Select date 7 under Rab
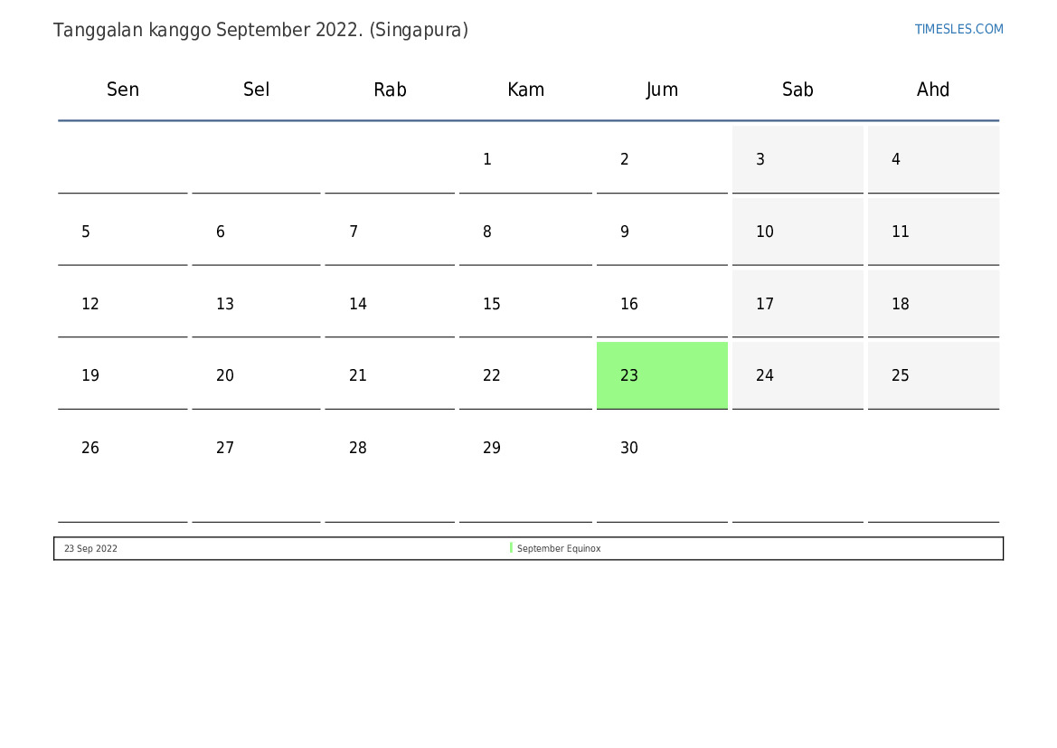The width and height of the screenshot is (1057, 748). [354, 232]
